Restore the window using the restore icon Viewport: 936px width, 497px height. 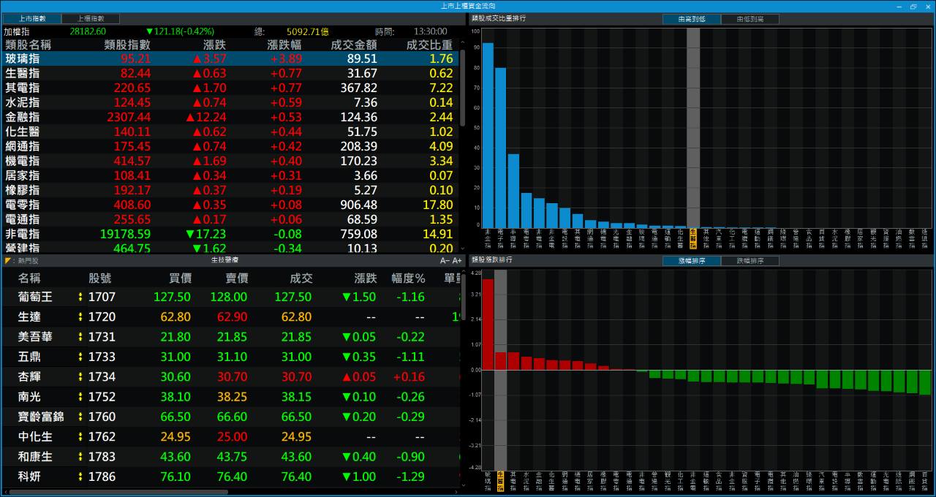[913, 6]
